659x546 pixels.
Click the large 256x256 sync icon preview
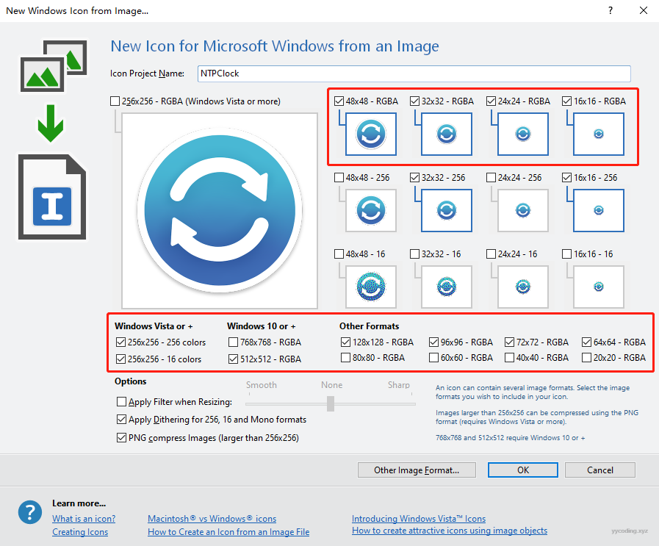coord(220,211)
